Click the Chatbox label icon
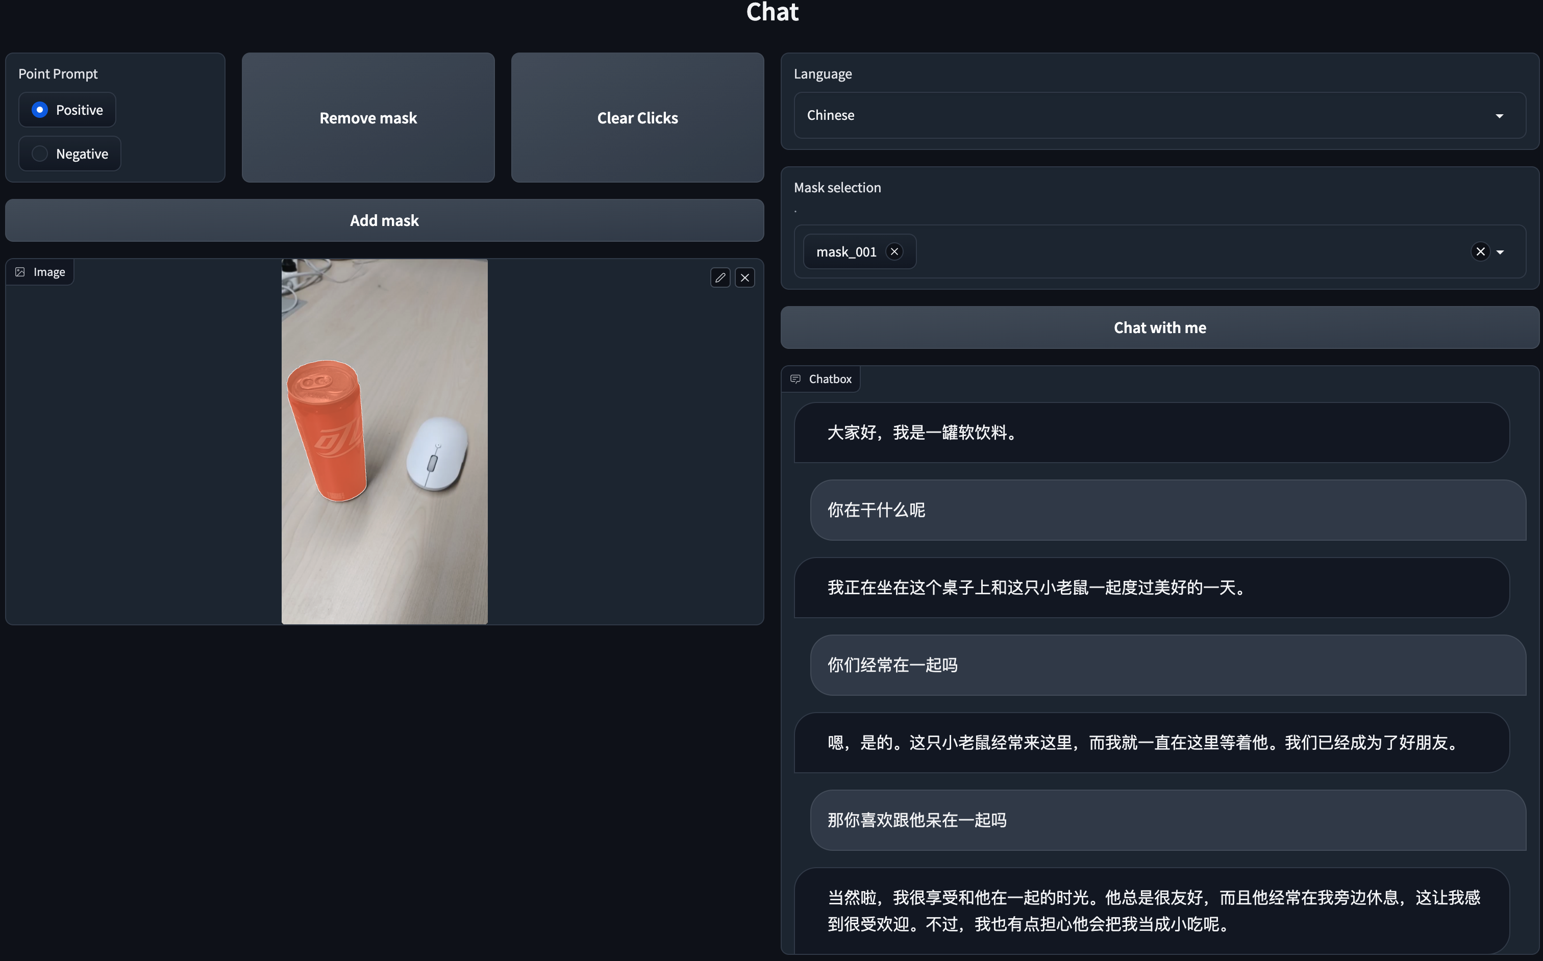The image size is (1543, 961). click(x=795, y=379)
